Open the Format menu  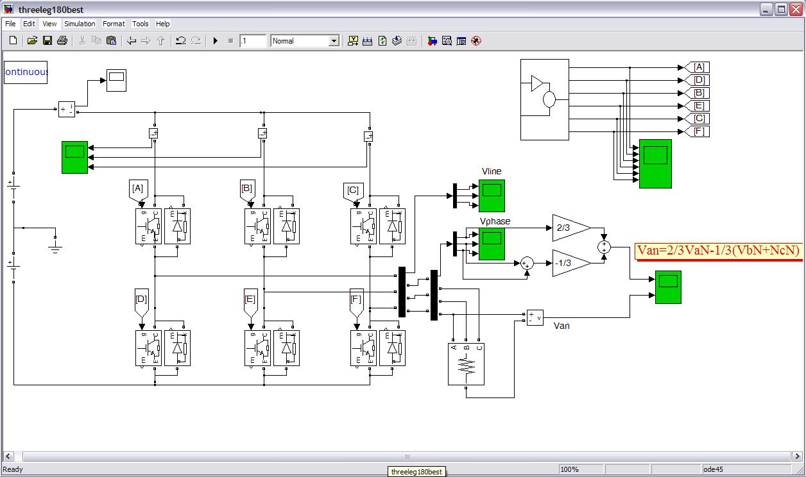click(x=114, y=24)
